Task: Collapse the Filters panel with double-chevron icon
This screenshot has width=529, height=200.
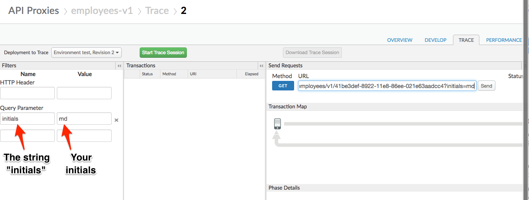Action: pyautogui.click(x=119, y=66)
